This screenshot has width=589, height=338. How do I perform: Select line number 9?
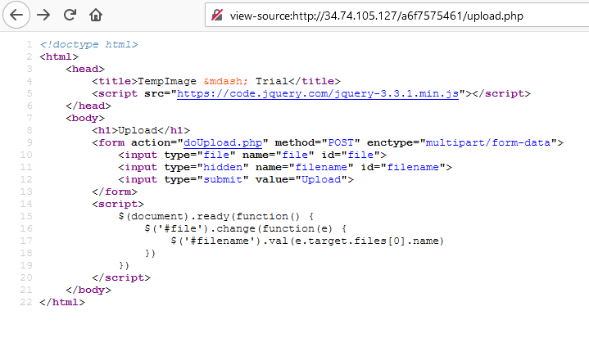tap(29, 142)
